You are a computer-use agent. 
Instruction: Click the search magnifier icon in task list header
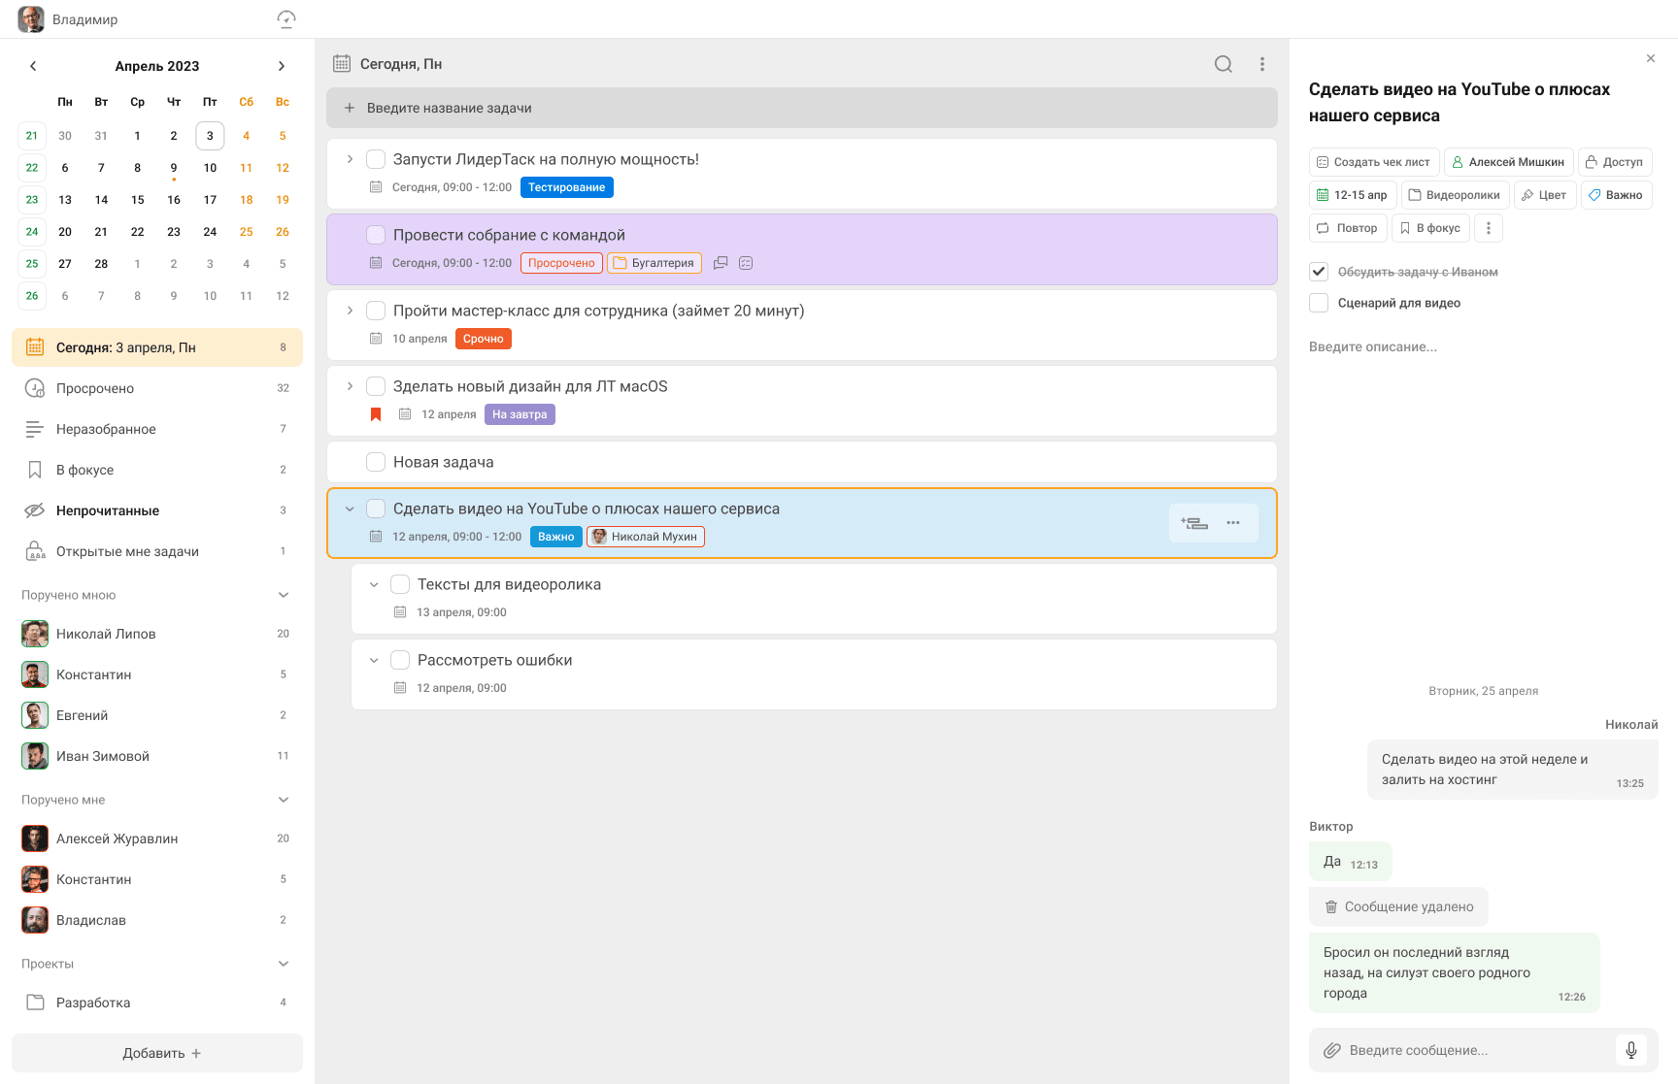(1223, 64)
